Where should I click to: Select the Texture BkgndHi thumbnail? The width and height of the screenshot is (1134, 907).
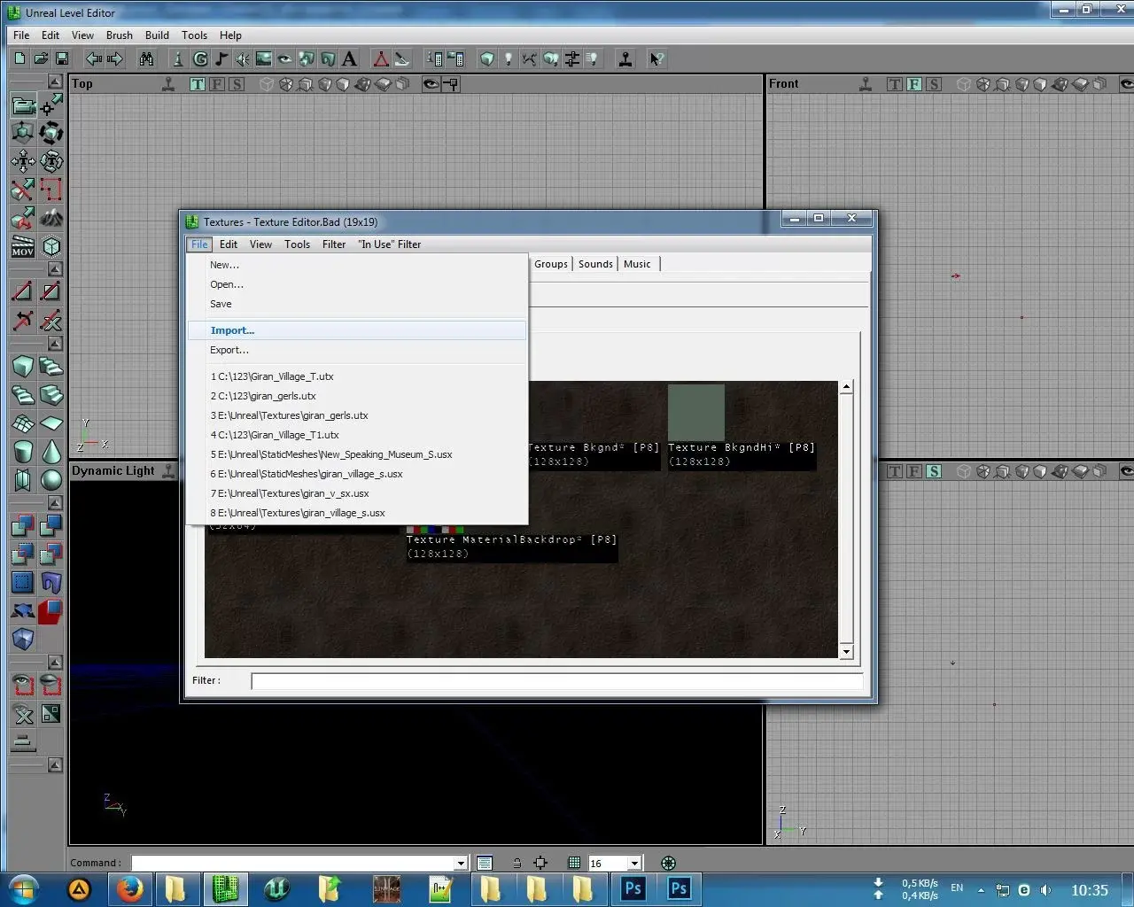point(696,413)
